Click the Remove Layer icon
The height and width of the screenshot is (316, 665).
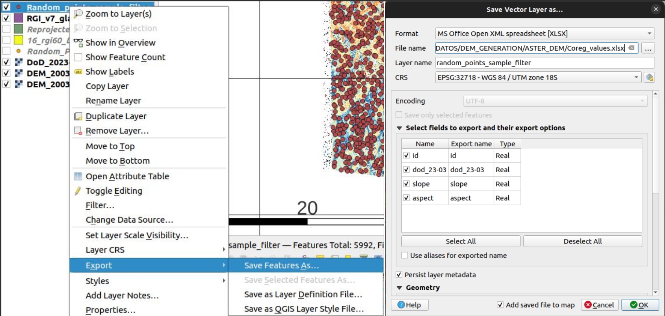78,131
